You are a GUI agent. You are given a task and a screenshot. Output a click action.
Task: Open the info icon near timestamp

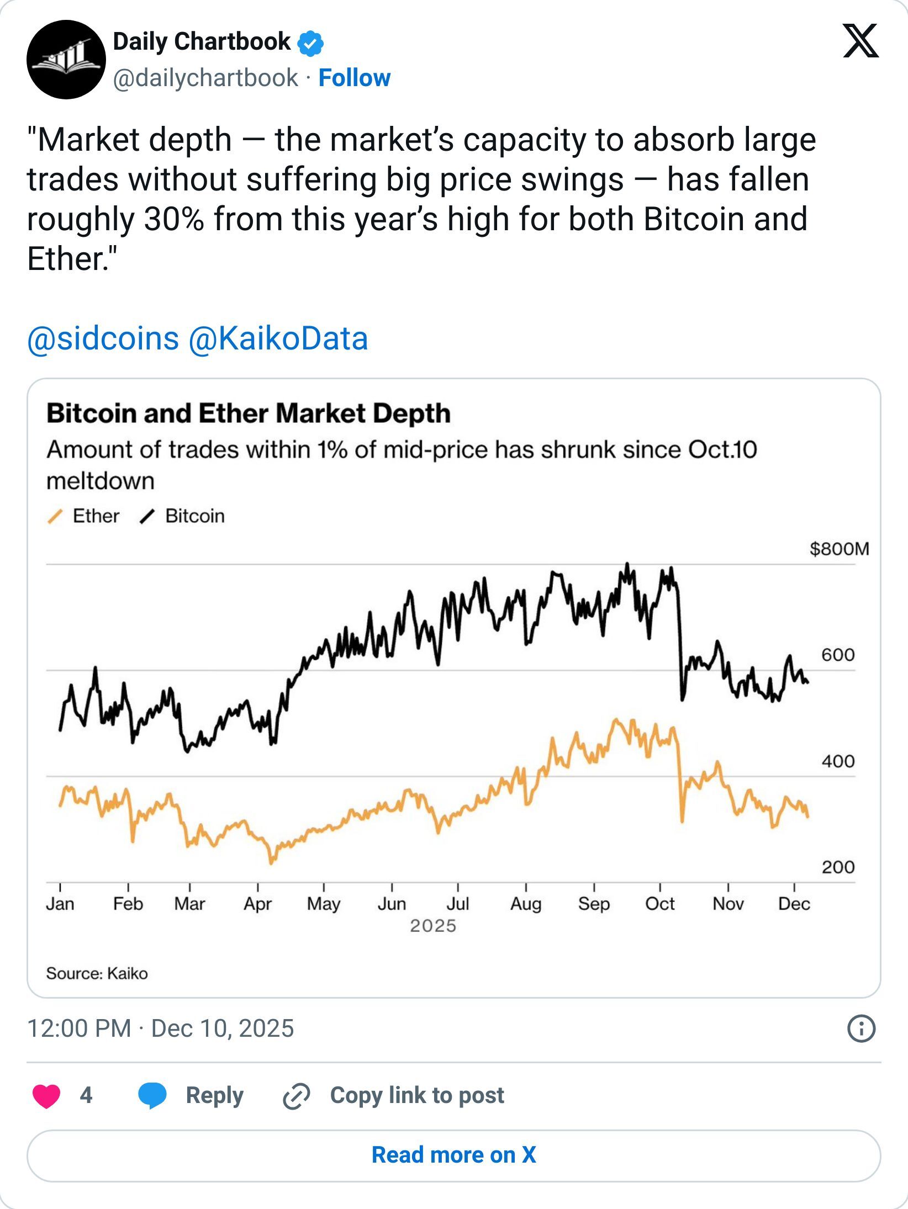861,1028
